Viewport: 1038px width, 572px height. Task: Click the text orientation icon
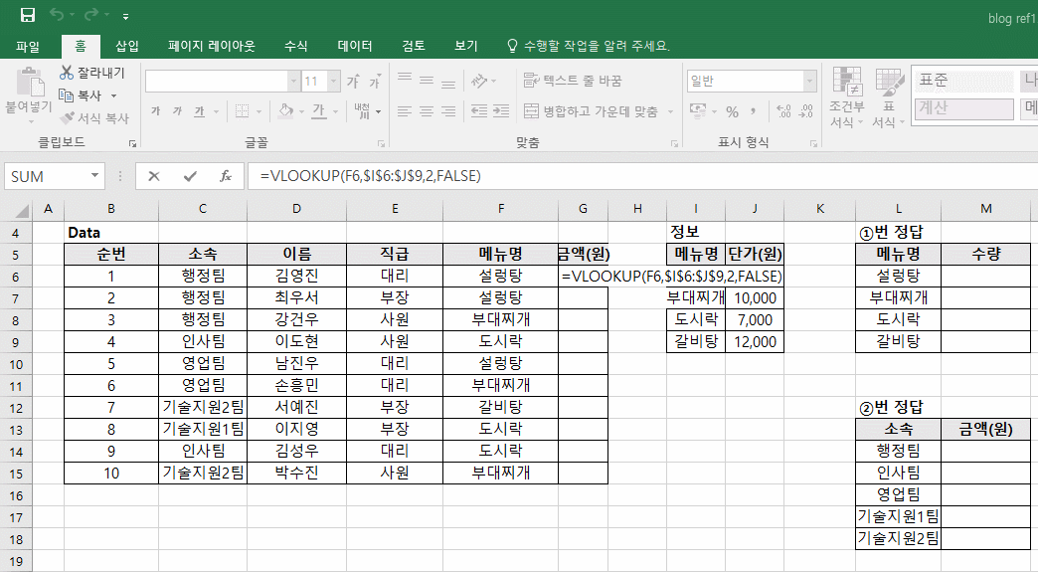click(479, 81)
